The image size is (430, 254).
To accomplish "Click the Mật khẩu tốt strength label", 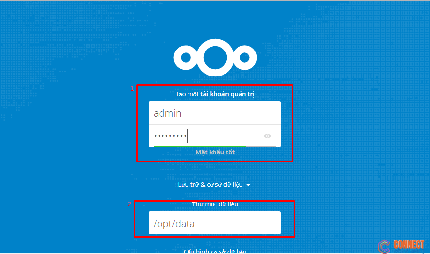I will (x=215, y=152).
